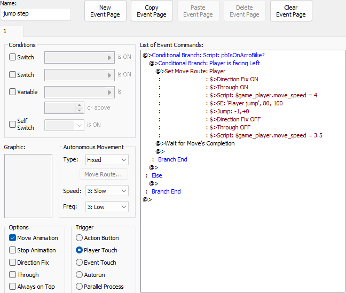Select the Parallel Process trigger

coord(79,287)
